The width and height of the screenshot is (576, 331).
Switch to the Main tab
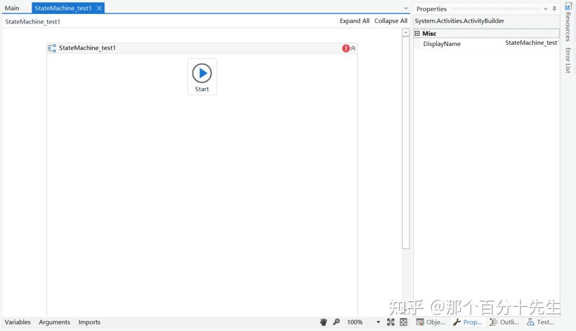pos(12,7)
